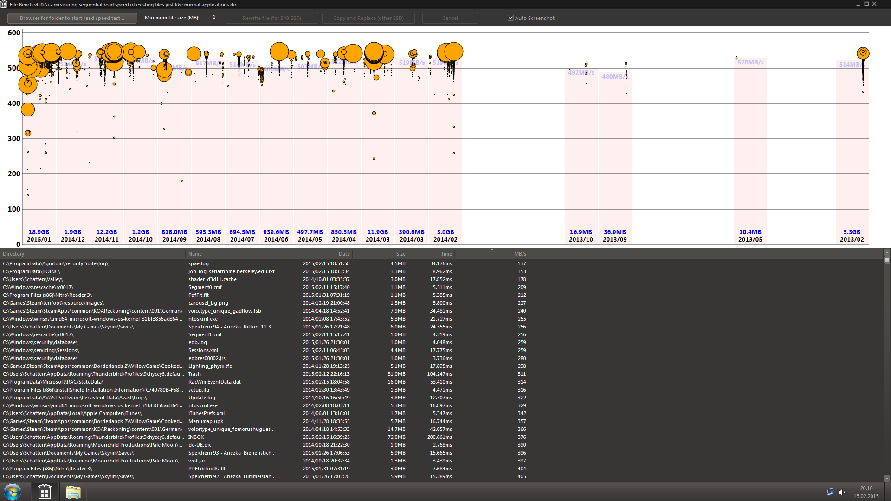Click the File Bench title bar app icon
891x501 pixels.
coord(4,4)
